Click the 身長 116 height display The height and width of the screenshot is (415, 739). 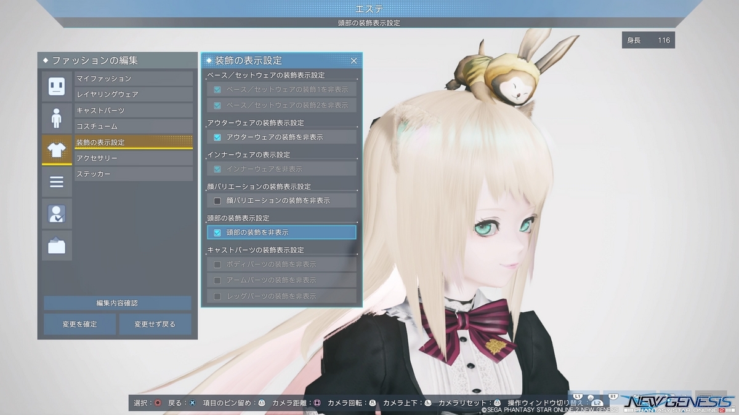[x=648, y=41]
